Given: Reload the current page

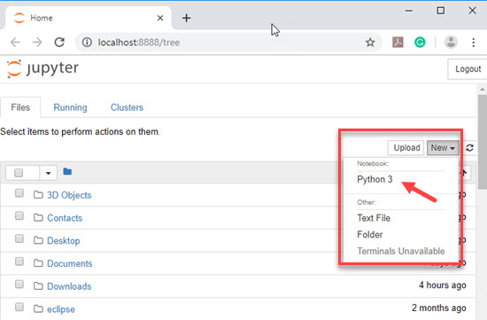Looking at the screenshot, I should (x=59, y=43).
